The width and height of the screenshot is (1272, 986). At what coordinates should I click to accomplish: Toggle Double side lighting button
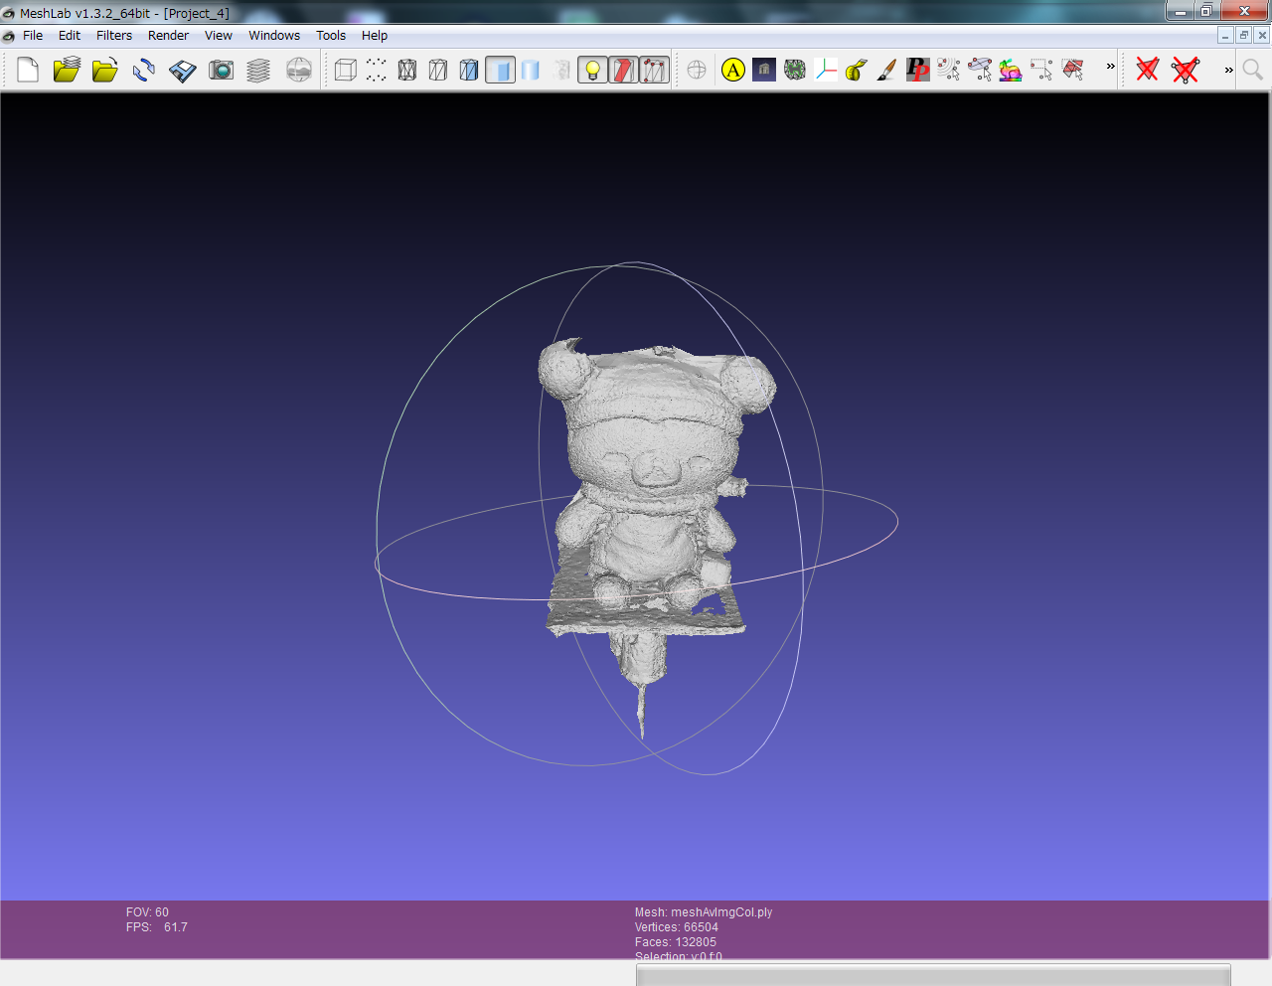(x=654, y=70)
